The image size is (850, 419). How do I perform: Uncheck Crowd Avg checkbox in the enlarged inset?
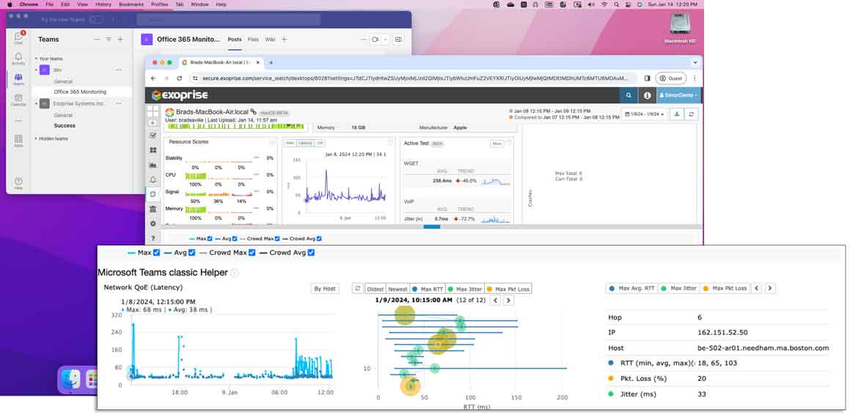click(311, 252)
